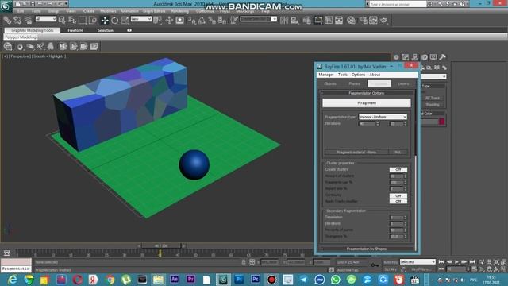Click the Select and Link icon
The image size is (508, 286).
[7, 21]
